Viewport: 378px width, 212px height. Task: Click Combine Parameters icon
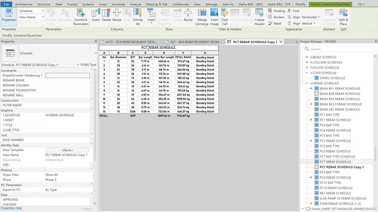coord(81,12)
